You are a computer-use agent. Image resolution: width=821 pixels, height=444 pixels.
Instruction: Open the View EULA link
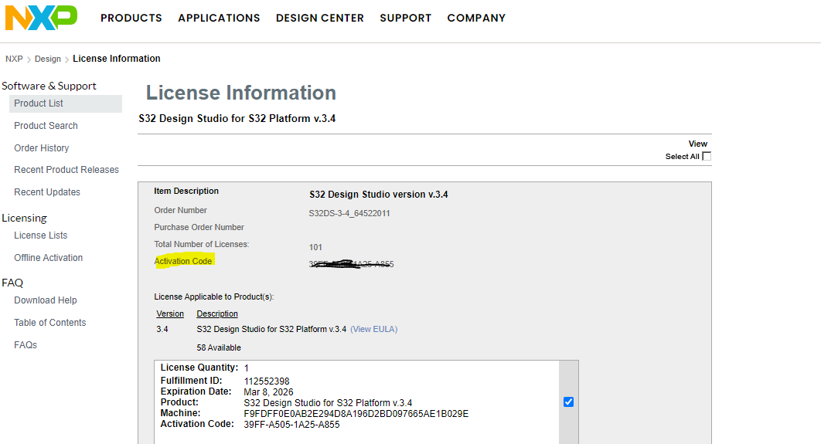coord(374,329)
